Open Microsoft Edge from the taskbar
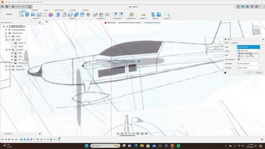The width and height of the screenshot is (265, 149). pos(136,146)
